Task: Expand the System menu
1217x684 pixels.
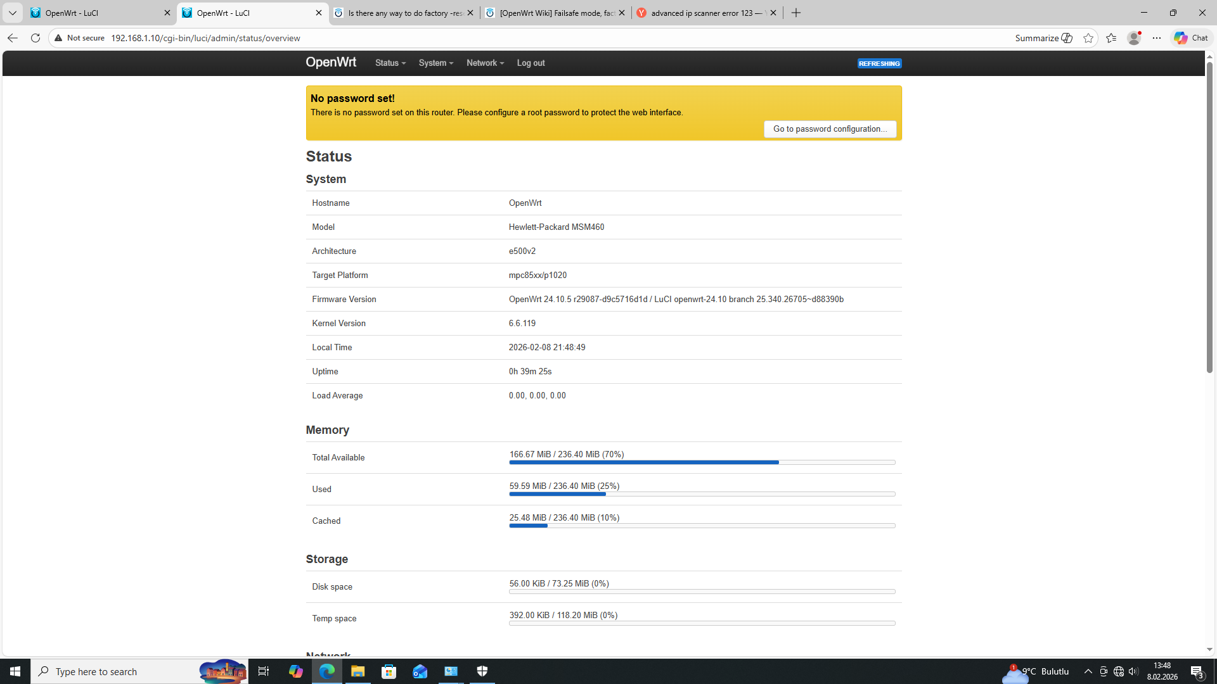Action: [x=436, y=63]
